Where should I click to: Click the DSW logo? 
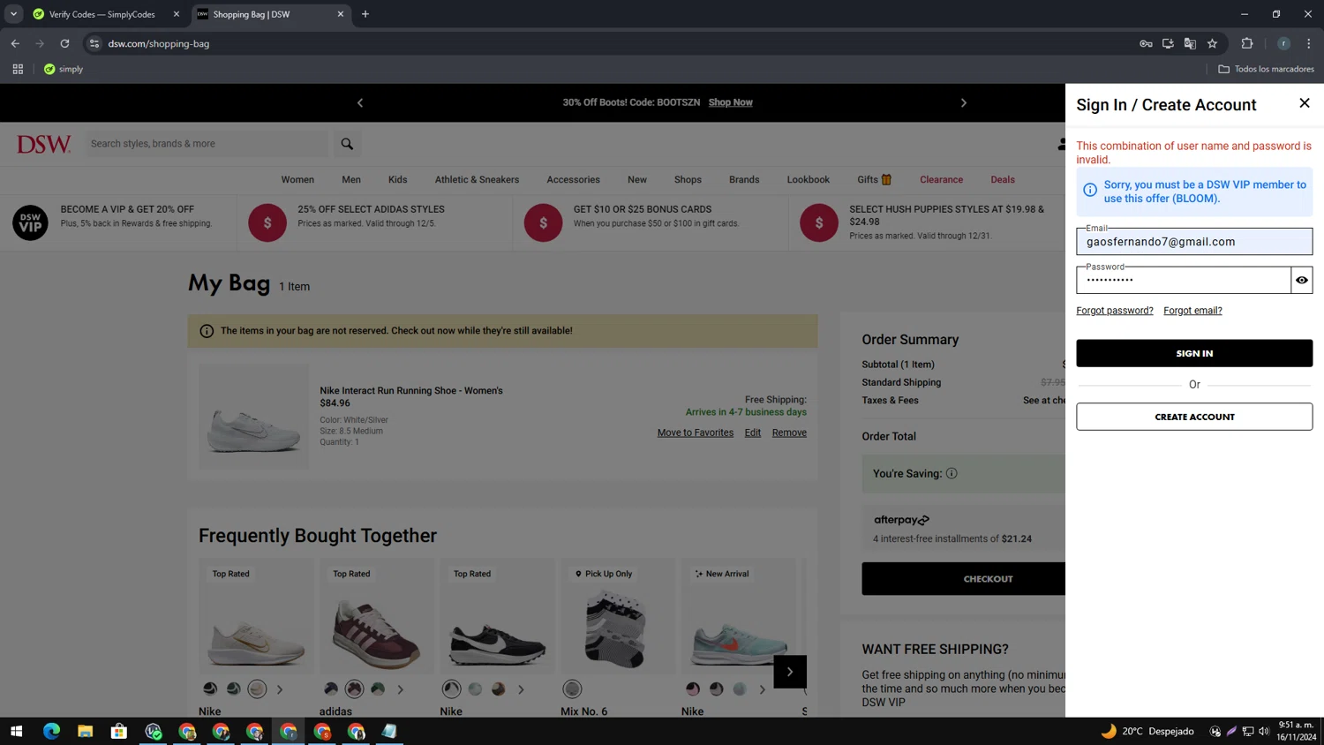(x=43, y=144)
